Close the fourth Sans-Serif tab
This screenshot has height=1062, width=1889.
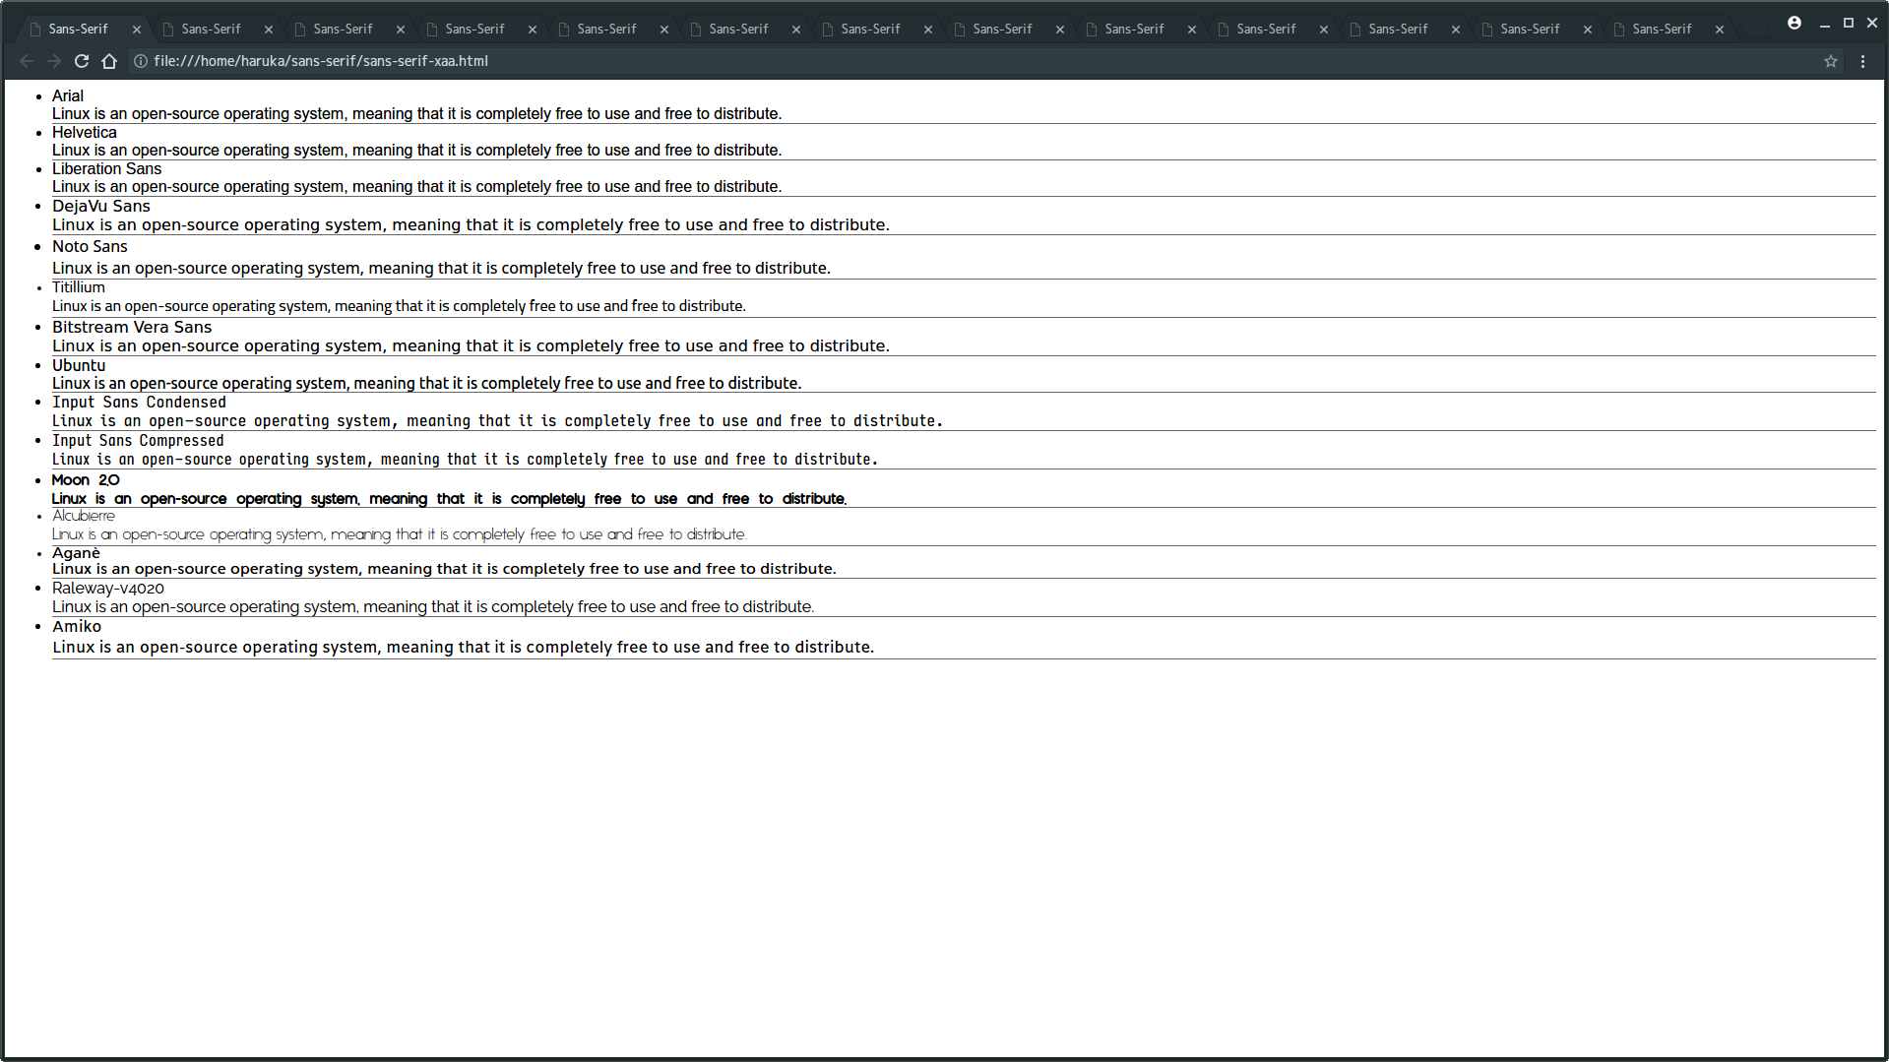533,30
